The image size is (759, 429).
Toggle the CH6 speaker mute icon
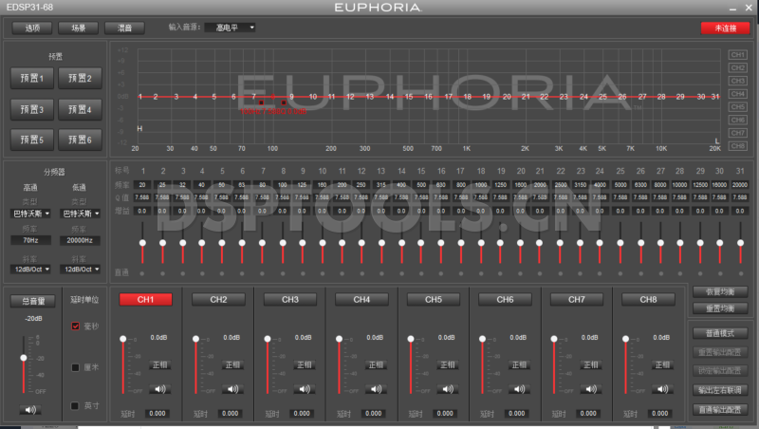click(518, 388)
